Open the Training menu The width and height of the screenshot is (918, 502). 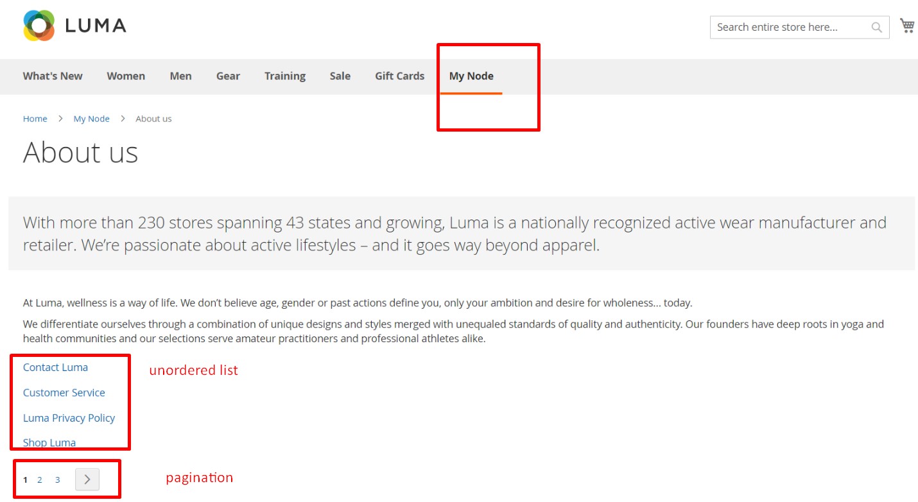(285, 76)
